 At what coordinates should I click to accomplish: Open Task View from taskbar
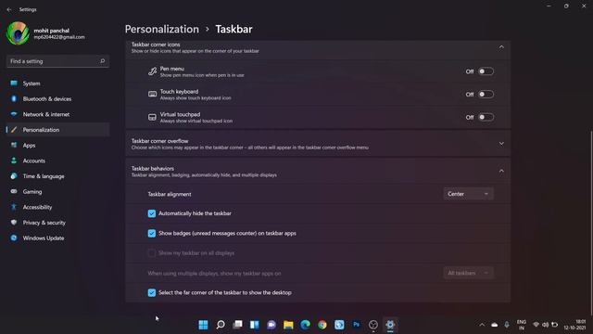point(237,325)
